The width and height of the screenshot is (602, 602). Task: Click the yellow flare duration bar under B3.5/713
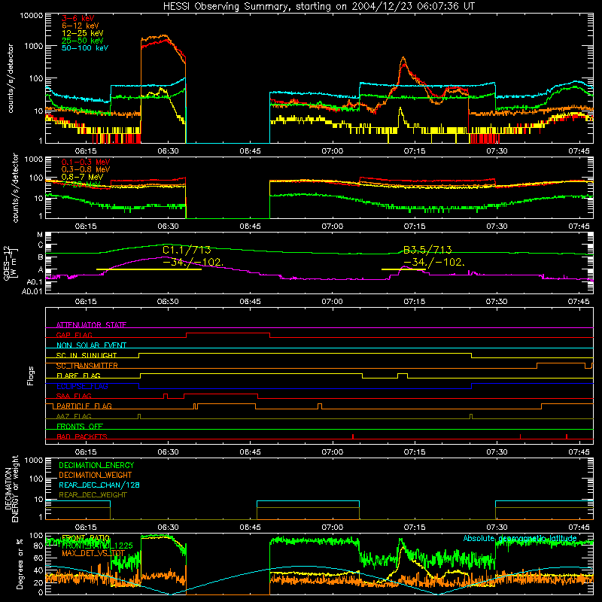click(x=403, y=269)
